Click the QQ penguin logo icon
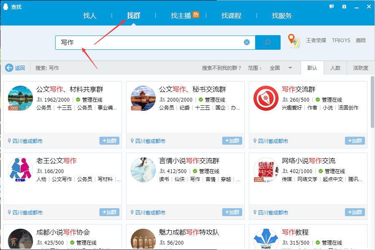Image resolution: width=375 pixels, height=250 pixels. (5, 7)
